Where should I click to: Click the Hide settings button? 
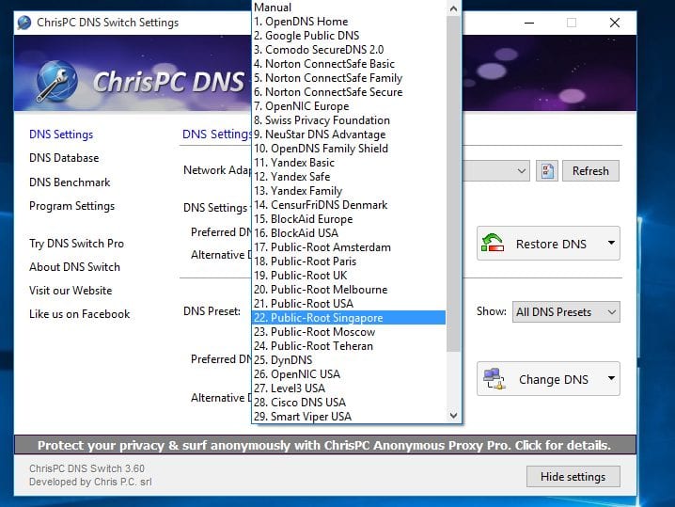click(573, 476)
